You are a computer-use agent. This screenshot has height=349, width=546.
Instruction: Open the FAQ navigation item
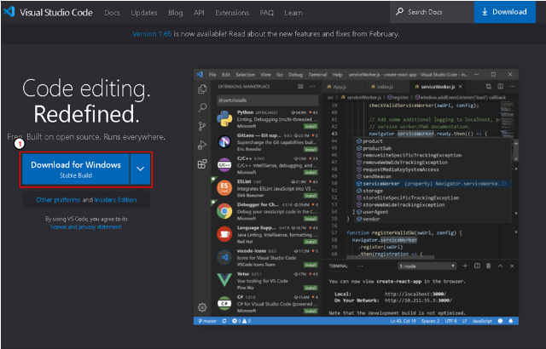[x=266, y=13]
